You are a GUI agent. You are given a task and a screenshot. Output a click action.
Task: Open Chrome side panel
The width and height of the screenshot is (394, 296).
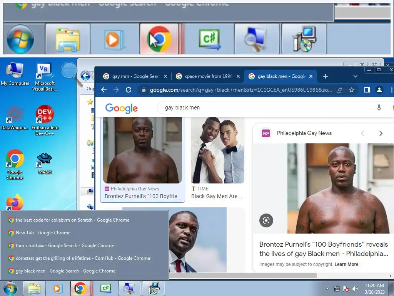367,90
